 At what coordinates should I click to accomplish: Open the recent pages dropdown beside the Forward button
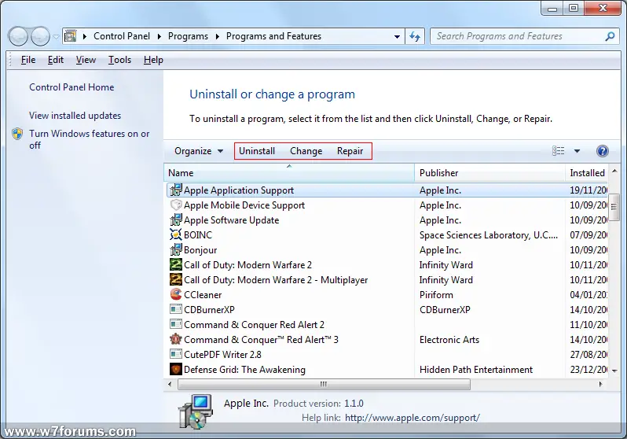(56, 37)
